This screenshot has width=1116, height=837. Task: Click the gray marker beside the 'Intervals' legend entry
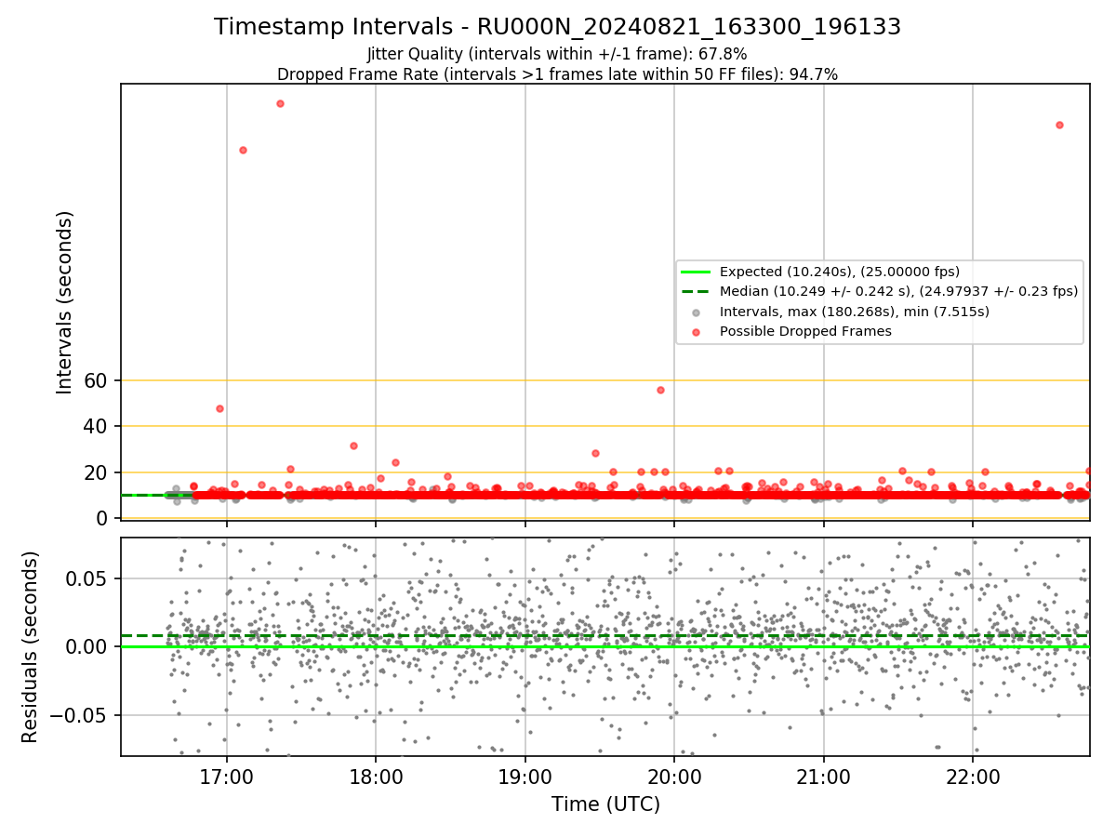696,312
